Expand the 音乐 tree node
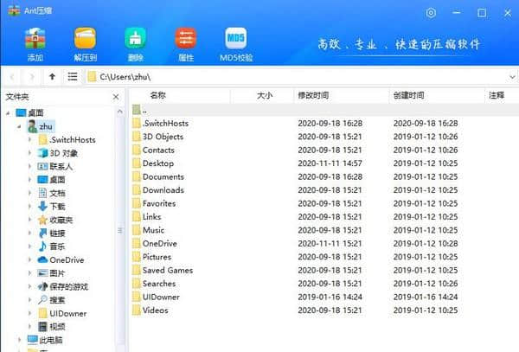This screenshot has width=519, height=352. [29, 246]
